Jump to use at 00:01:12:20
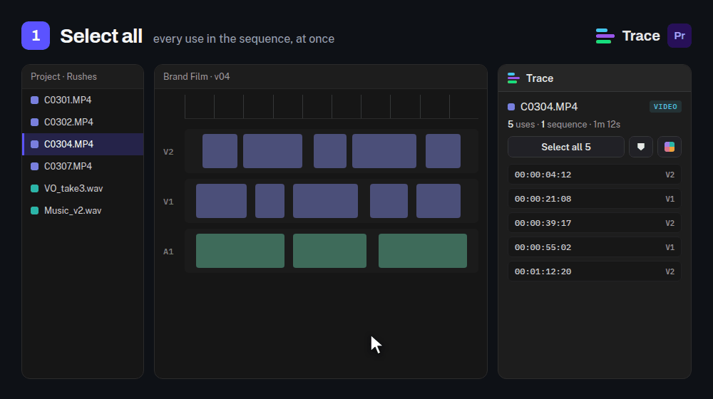 (595, 271)
